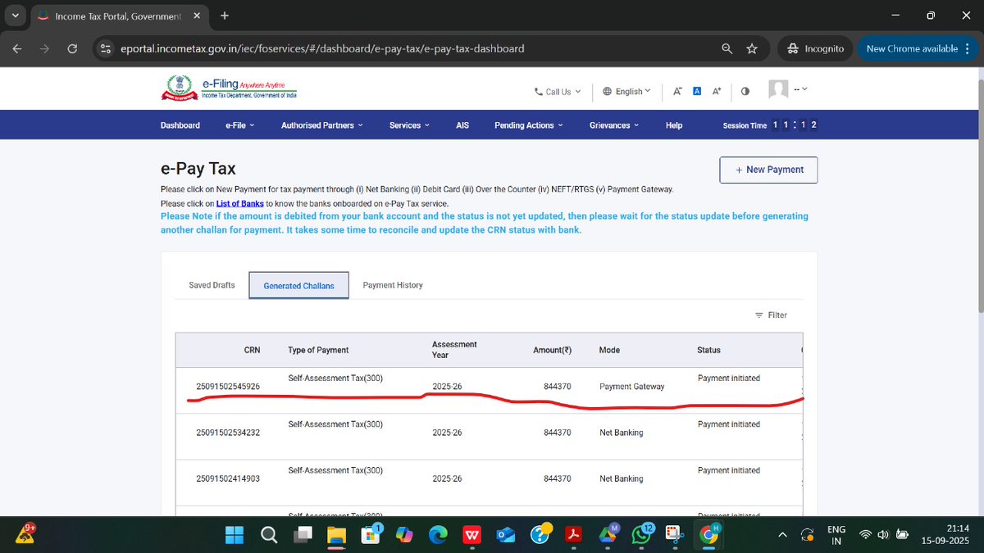Open Adobe Acrobat from the taskbar

coord(573,535)
